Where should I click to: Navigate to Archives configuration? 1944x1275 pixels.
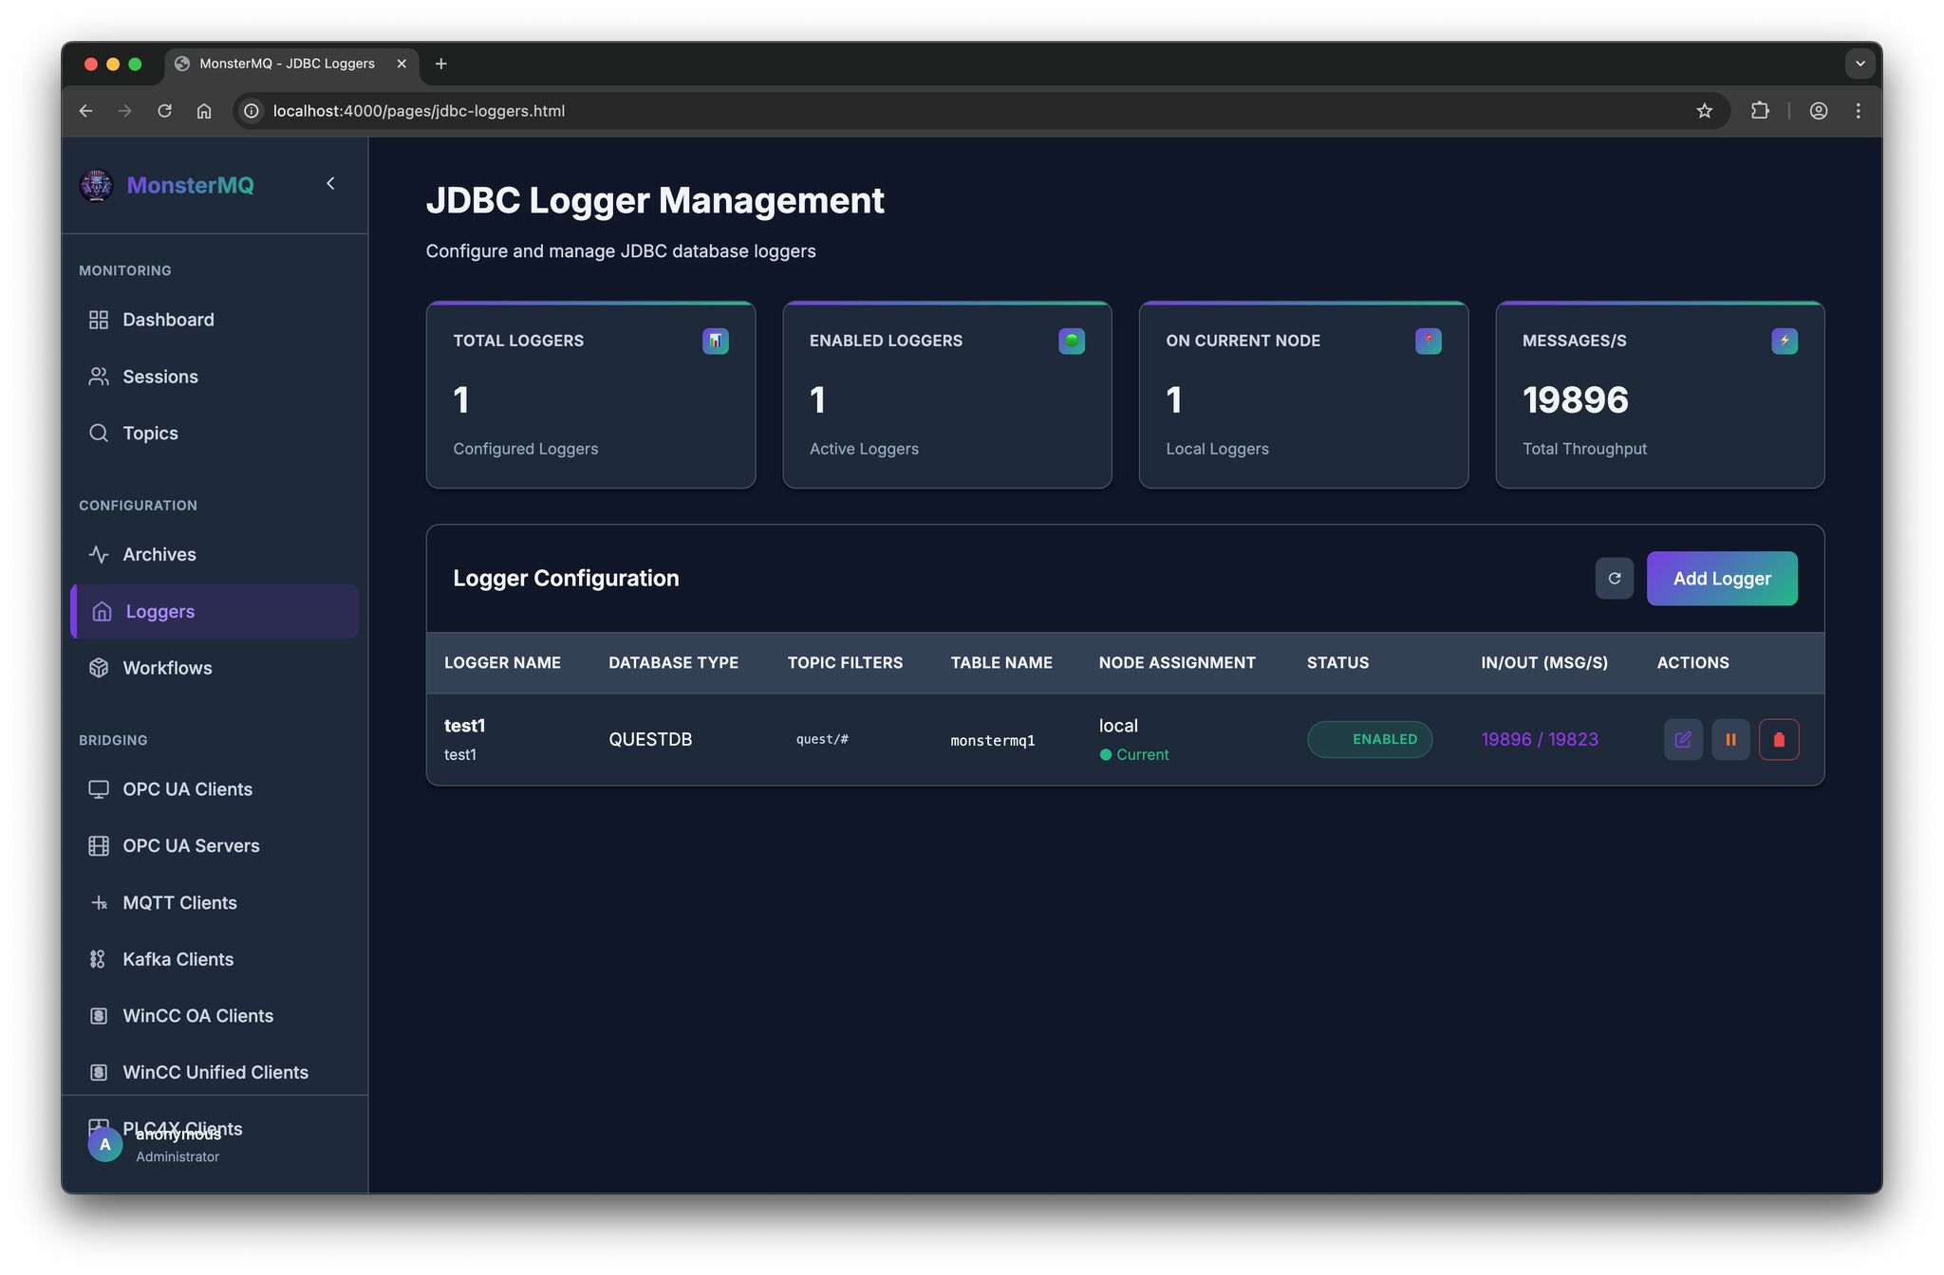tap(159, 554)
